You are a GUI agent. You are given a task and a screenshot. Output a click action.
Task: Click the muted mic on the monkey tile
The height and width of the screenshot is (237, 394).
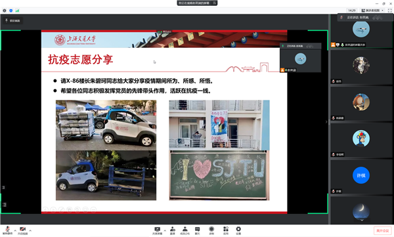click(334, 154)
